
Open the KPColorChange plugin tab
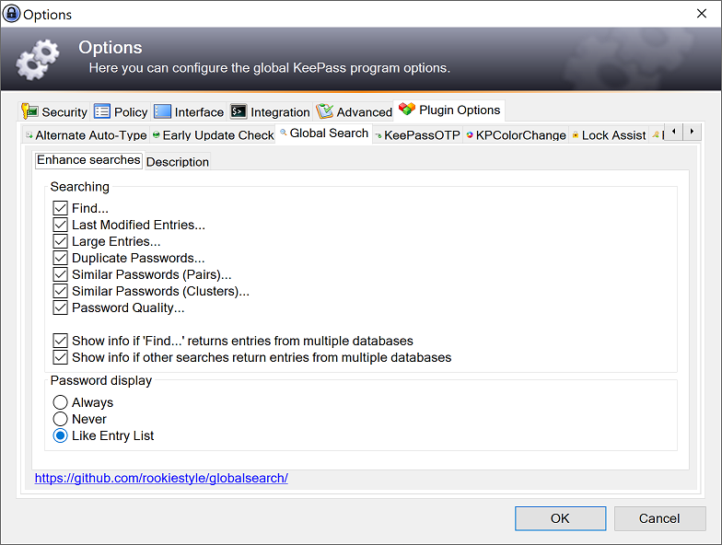[516, 135]
